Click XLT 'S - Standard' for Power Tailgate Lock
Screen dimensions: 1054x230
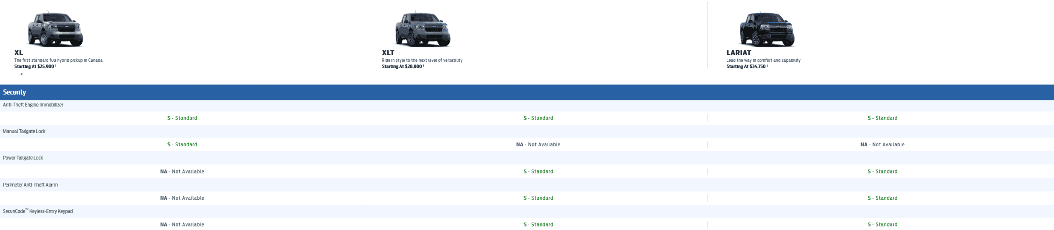coord(538,172)
